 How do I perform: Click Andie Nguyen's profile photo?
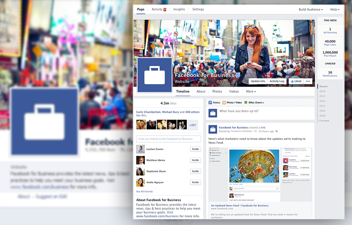point(140,182)
